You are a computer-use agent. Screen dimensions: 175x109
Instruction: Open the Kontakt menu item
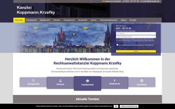click(133, 20)
